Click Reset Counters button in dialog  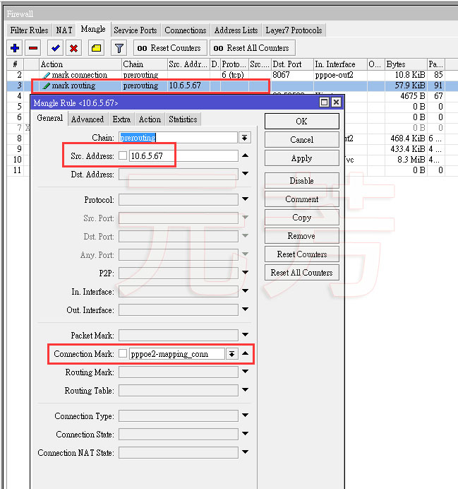(302, 254)
